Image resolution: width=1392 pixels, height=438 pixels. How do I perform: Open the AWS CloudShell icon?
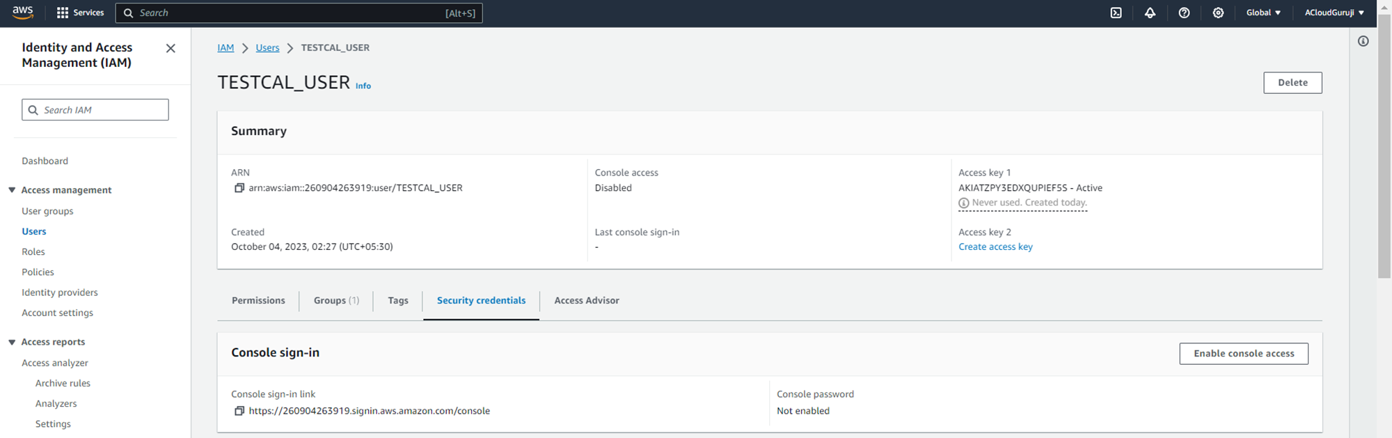click(1116, 13)
